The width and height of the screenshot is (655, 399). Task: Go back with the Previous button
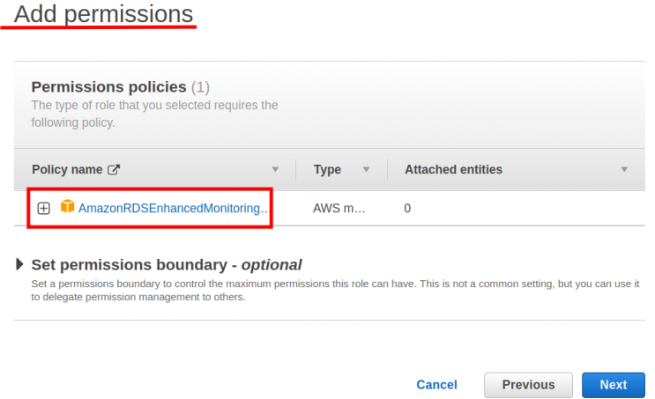(528, 385)
